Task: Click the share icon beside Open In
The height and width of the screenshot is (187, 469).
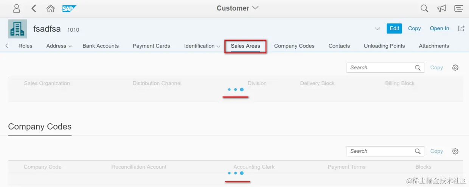Action: 461,28
